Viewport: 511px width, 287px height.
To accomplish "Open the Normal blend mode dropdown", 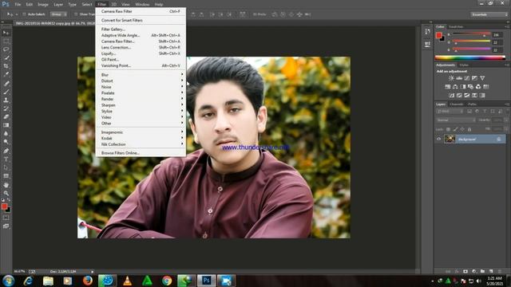I will tap(456, 120).
